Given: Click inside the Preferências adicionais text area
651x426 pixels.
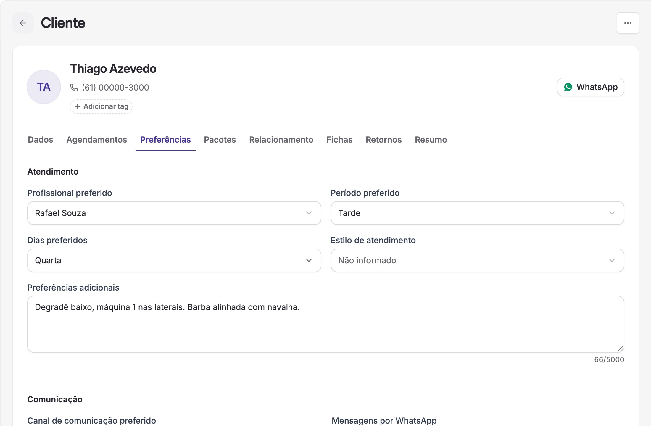Looking at the screenshot, I should pyautogui.click(x=326, y=324).
